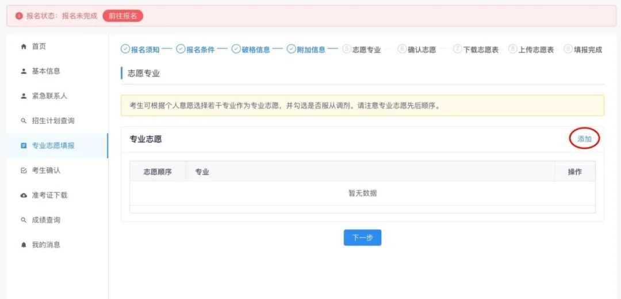Go to 破格信息 step label

256,50
